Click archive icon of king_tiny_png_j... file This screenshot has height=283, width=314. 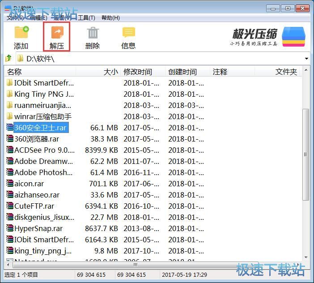click(10, 250)
